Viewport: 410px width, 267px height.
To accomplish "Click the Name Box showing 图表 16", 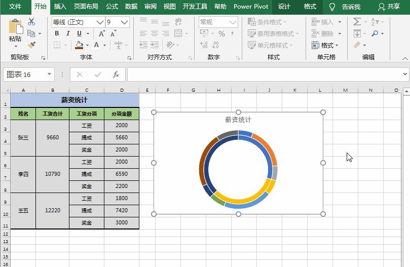I will pos(29,74).
